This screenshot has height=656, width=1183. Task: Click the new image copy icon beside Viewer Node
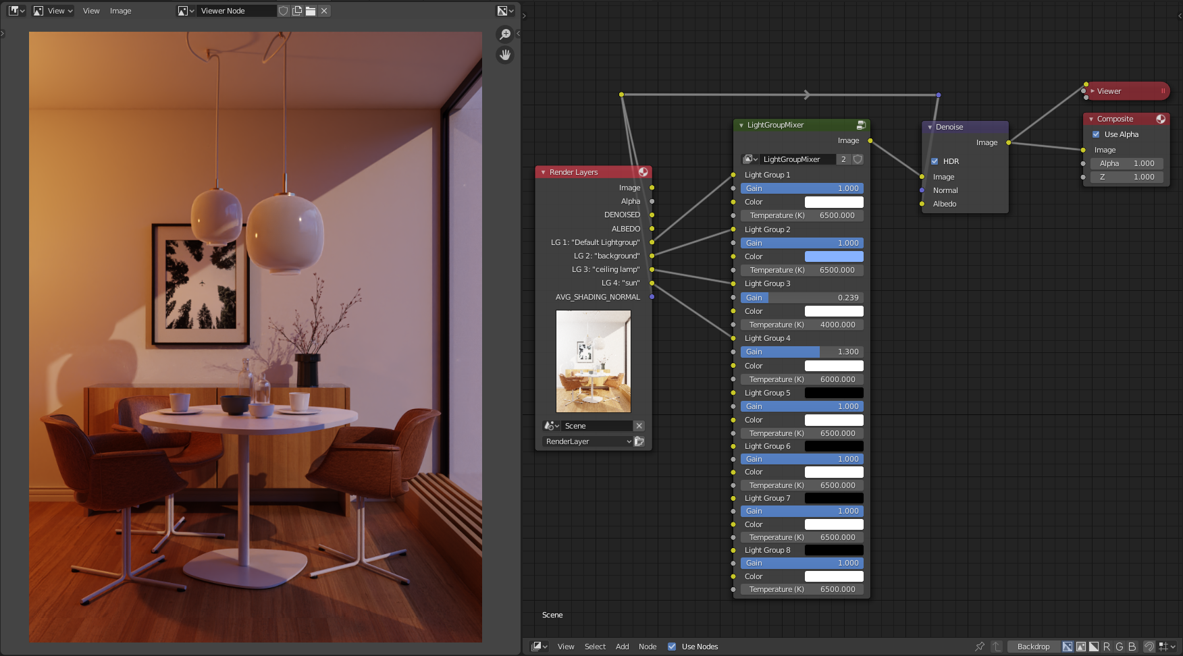coord(297,11)
